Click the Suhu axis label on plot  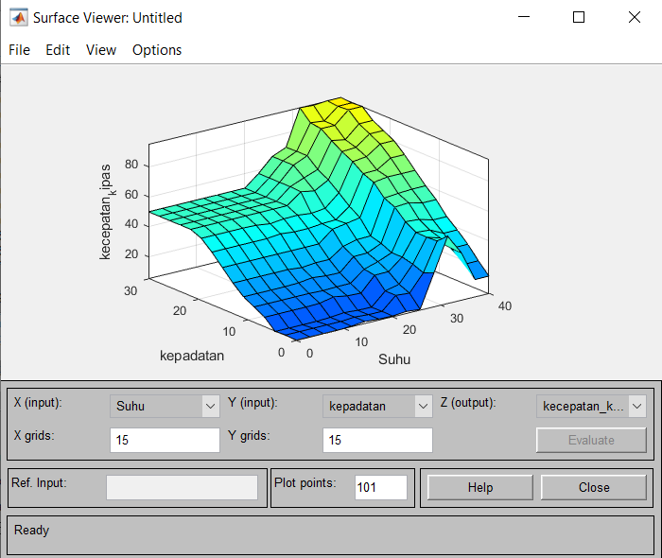tap(394, 359)
